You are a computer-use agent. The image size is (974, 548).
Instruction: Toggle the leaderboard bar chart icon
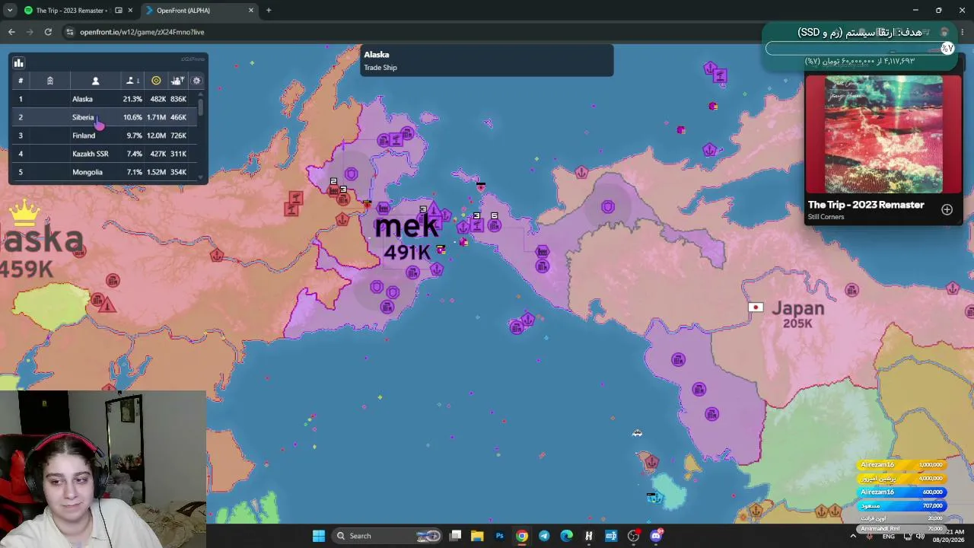[18, 63]
